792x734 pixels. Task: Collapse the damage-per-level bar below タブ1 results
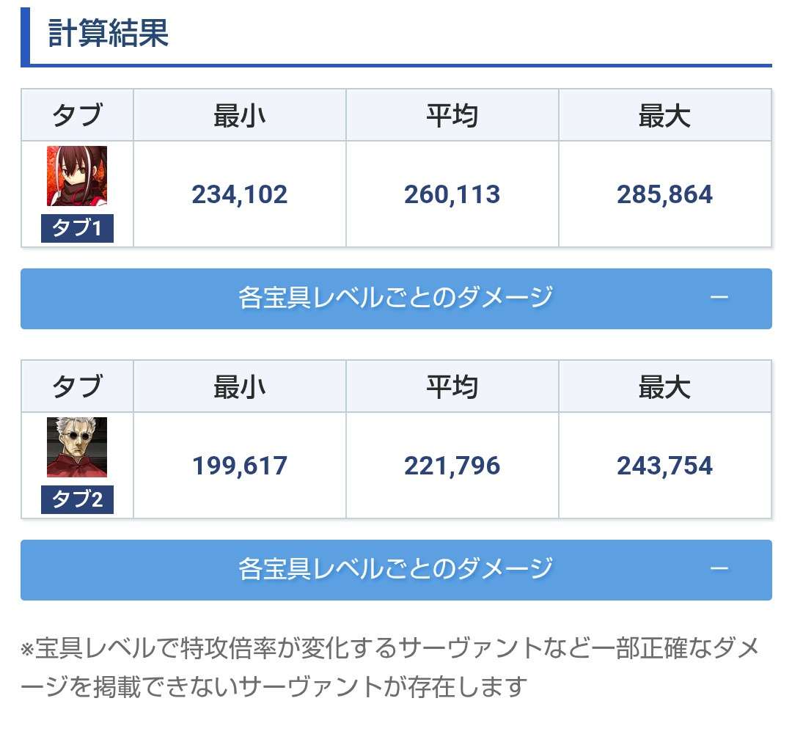click(395, 298)
